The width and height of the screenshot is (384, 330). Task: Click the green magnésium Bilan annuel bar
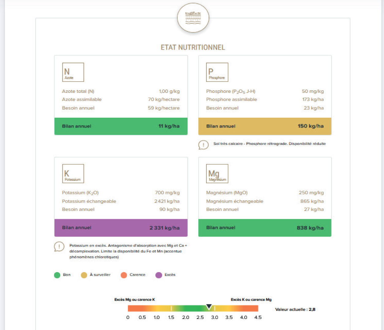coord(265,228)
